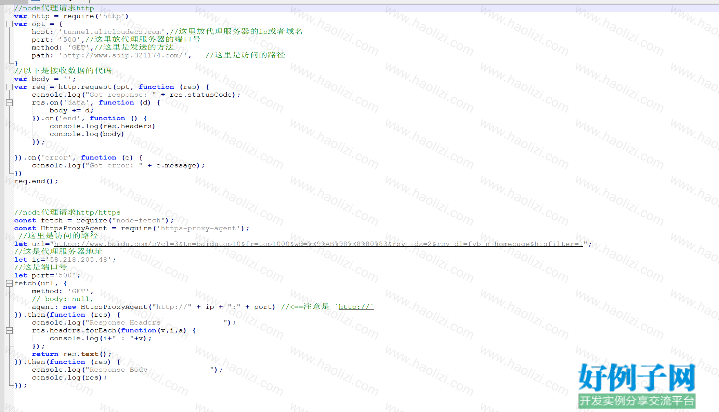Click 'return res.text();' line
Viewport: 719px width, 412px height.
point(72,354)
